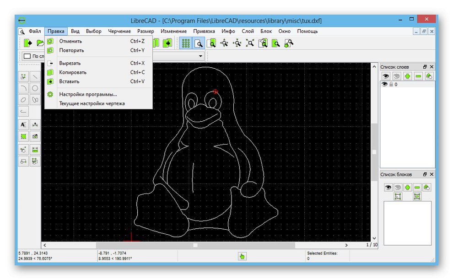This screenshot has width=453, height=280.
Task: Open the Файл menu
Action: [x=35, y=31]
